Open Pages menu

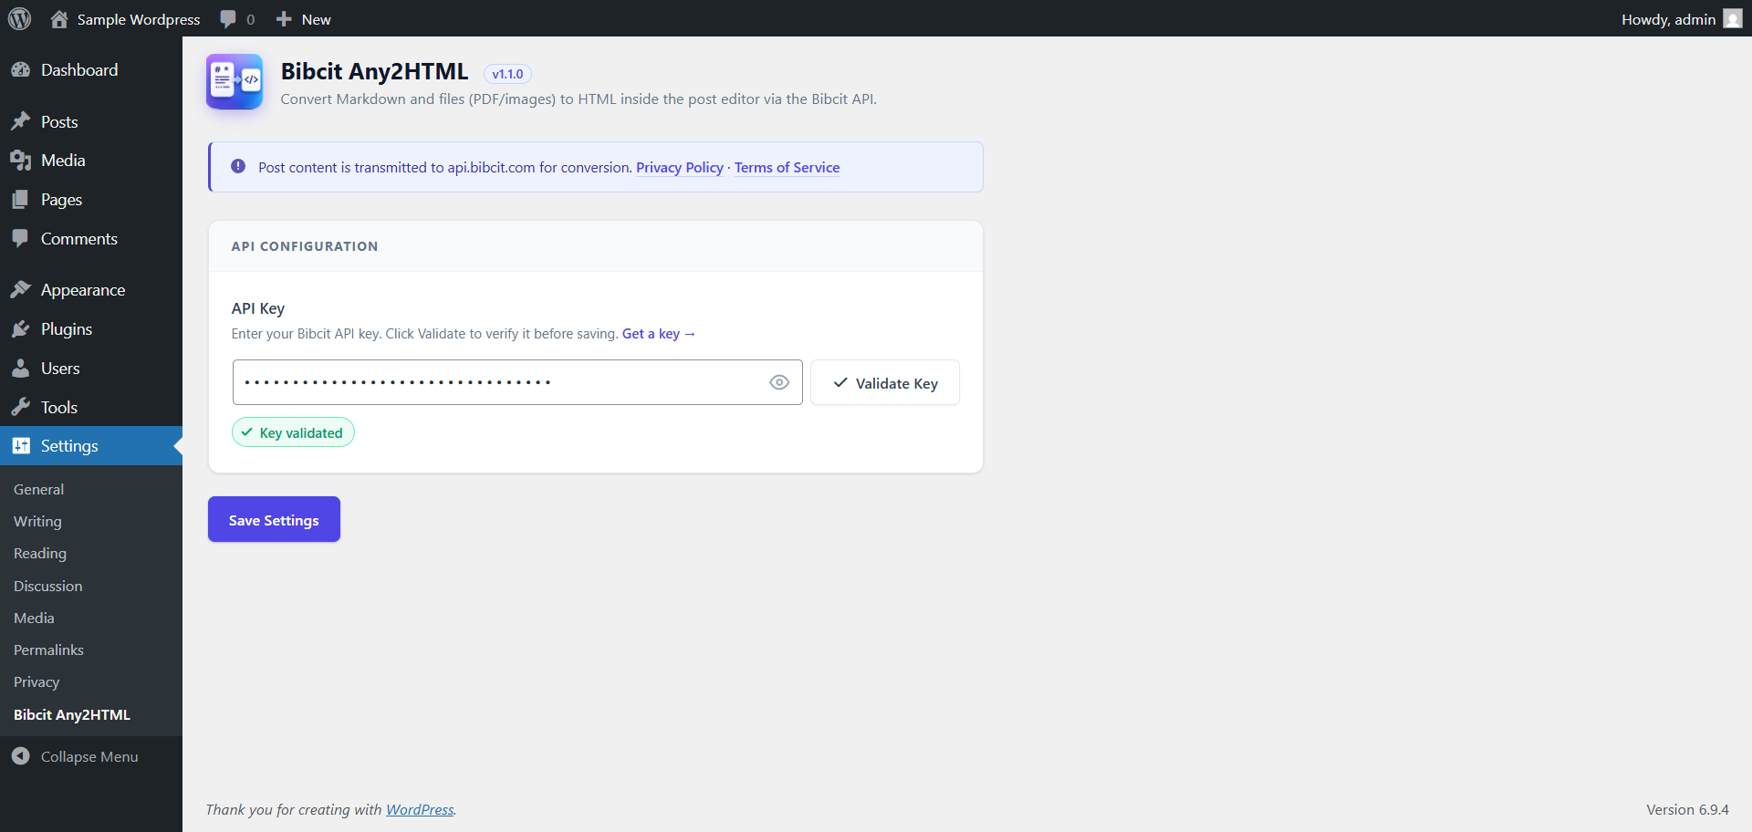tap(91, 200)
